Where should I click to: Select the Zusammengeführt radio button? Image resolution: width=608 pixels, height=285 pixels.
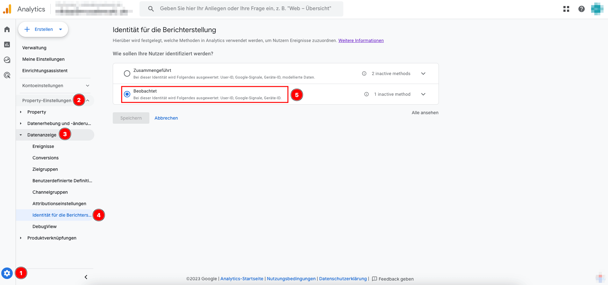pyautogui.click(x=127, y=73)
